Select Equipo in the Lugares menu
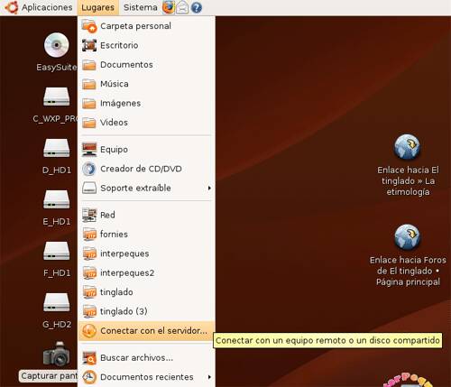Image resolution: width=451 pixels, height=387 pixels. tap(146, 150)
